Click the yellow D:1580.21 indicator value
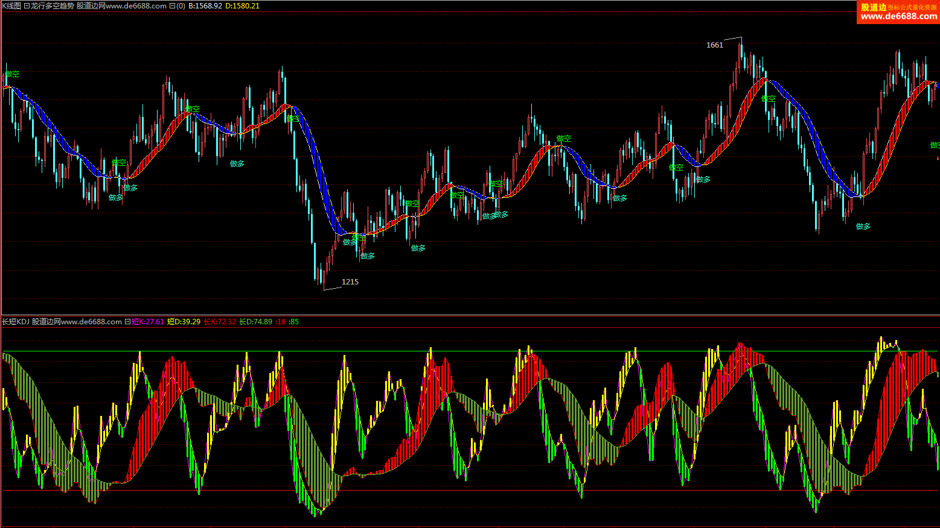This screenshot has height=528, width=940. [x=242, y=6]
